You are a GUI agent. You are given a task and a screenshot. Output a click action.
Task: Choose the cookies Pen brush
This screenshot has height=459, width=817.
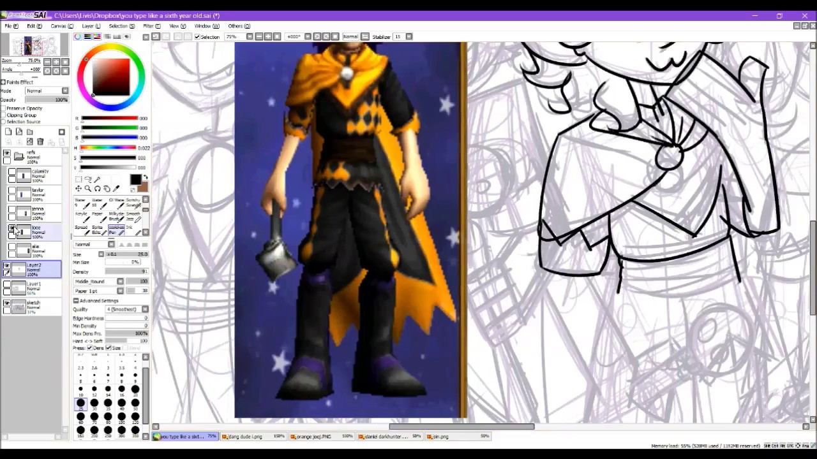pos(117,229)
